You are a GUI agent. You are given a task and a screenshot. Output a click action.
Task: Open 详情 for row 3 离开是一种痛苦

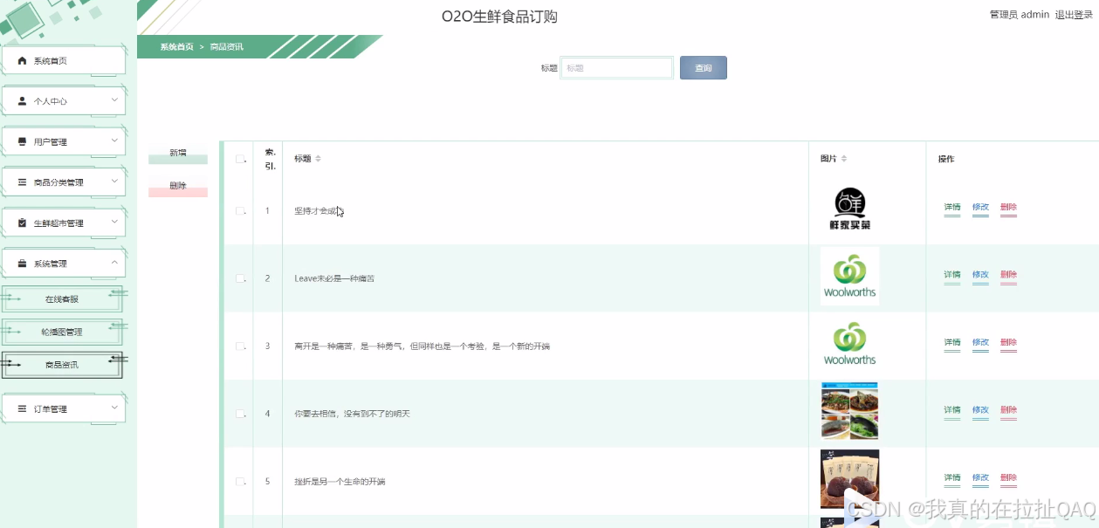(952, 343)
